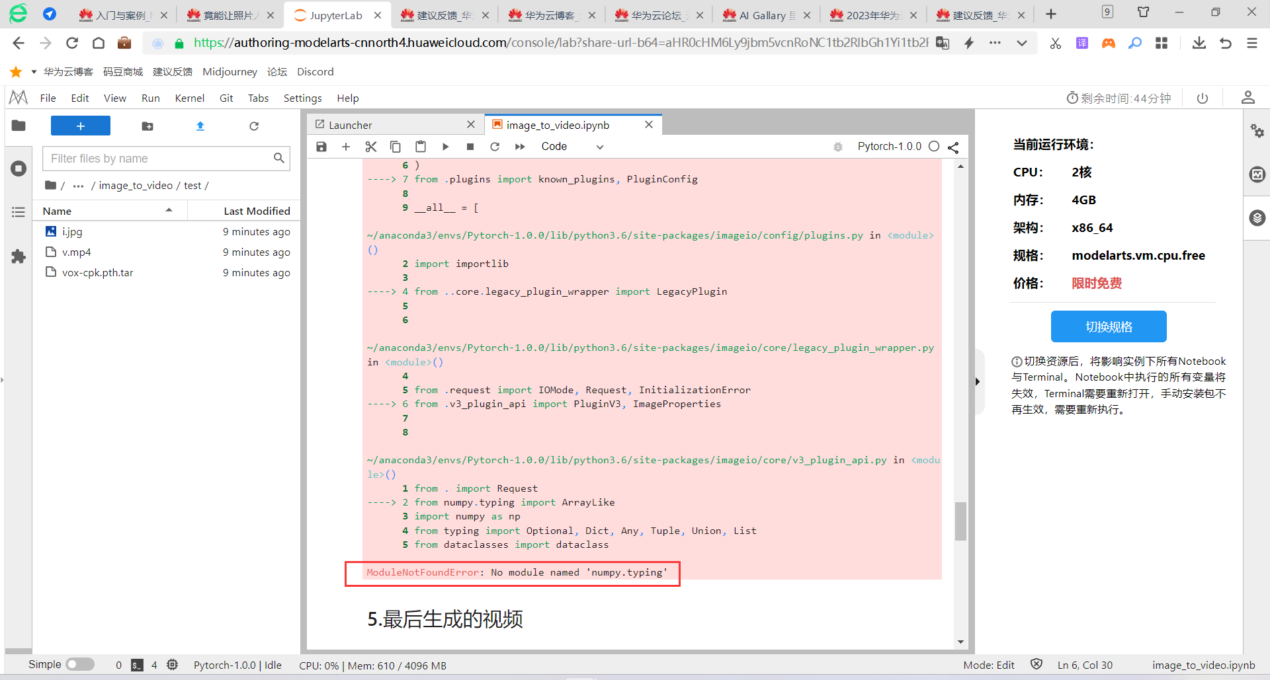
Task: Go to root folder breadcrumb icon
Action: (x=50, y=185)
